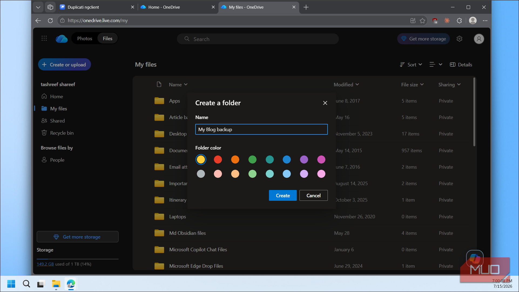The image size is (519, 292).
Task: Open Windows Start menu
Action: 11,284
